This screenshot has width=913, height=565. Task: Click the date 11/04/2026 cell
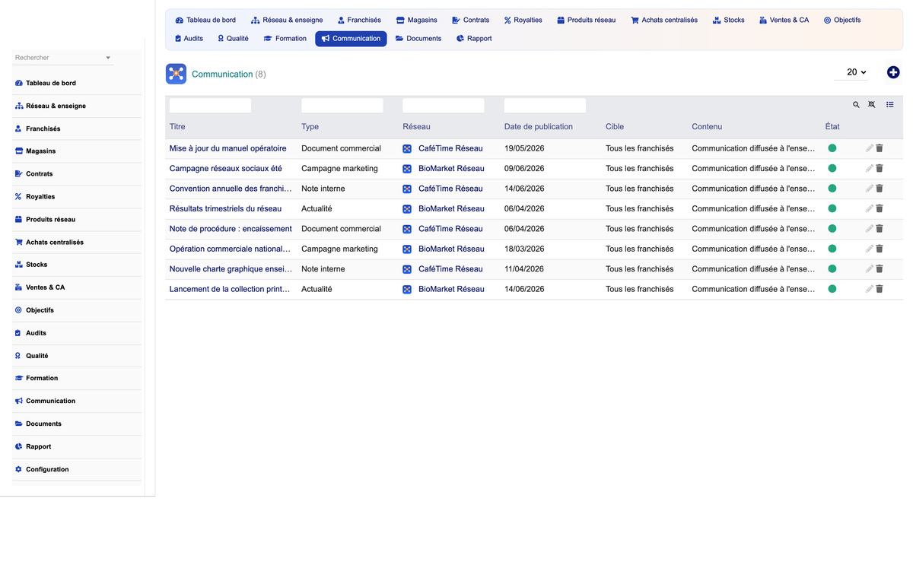(524, 269)
